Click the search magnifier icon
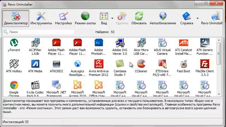This screenshot has width=226, height=127. pyautogui.click(x=6, y=32)
